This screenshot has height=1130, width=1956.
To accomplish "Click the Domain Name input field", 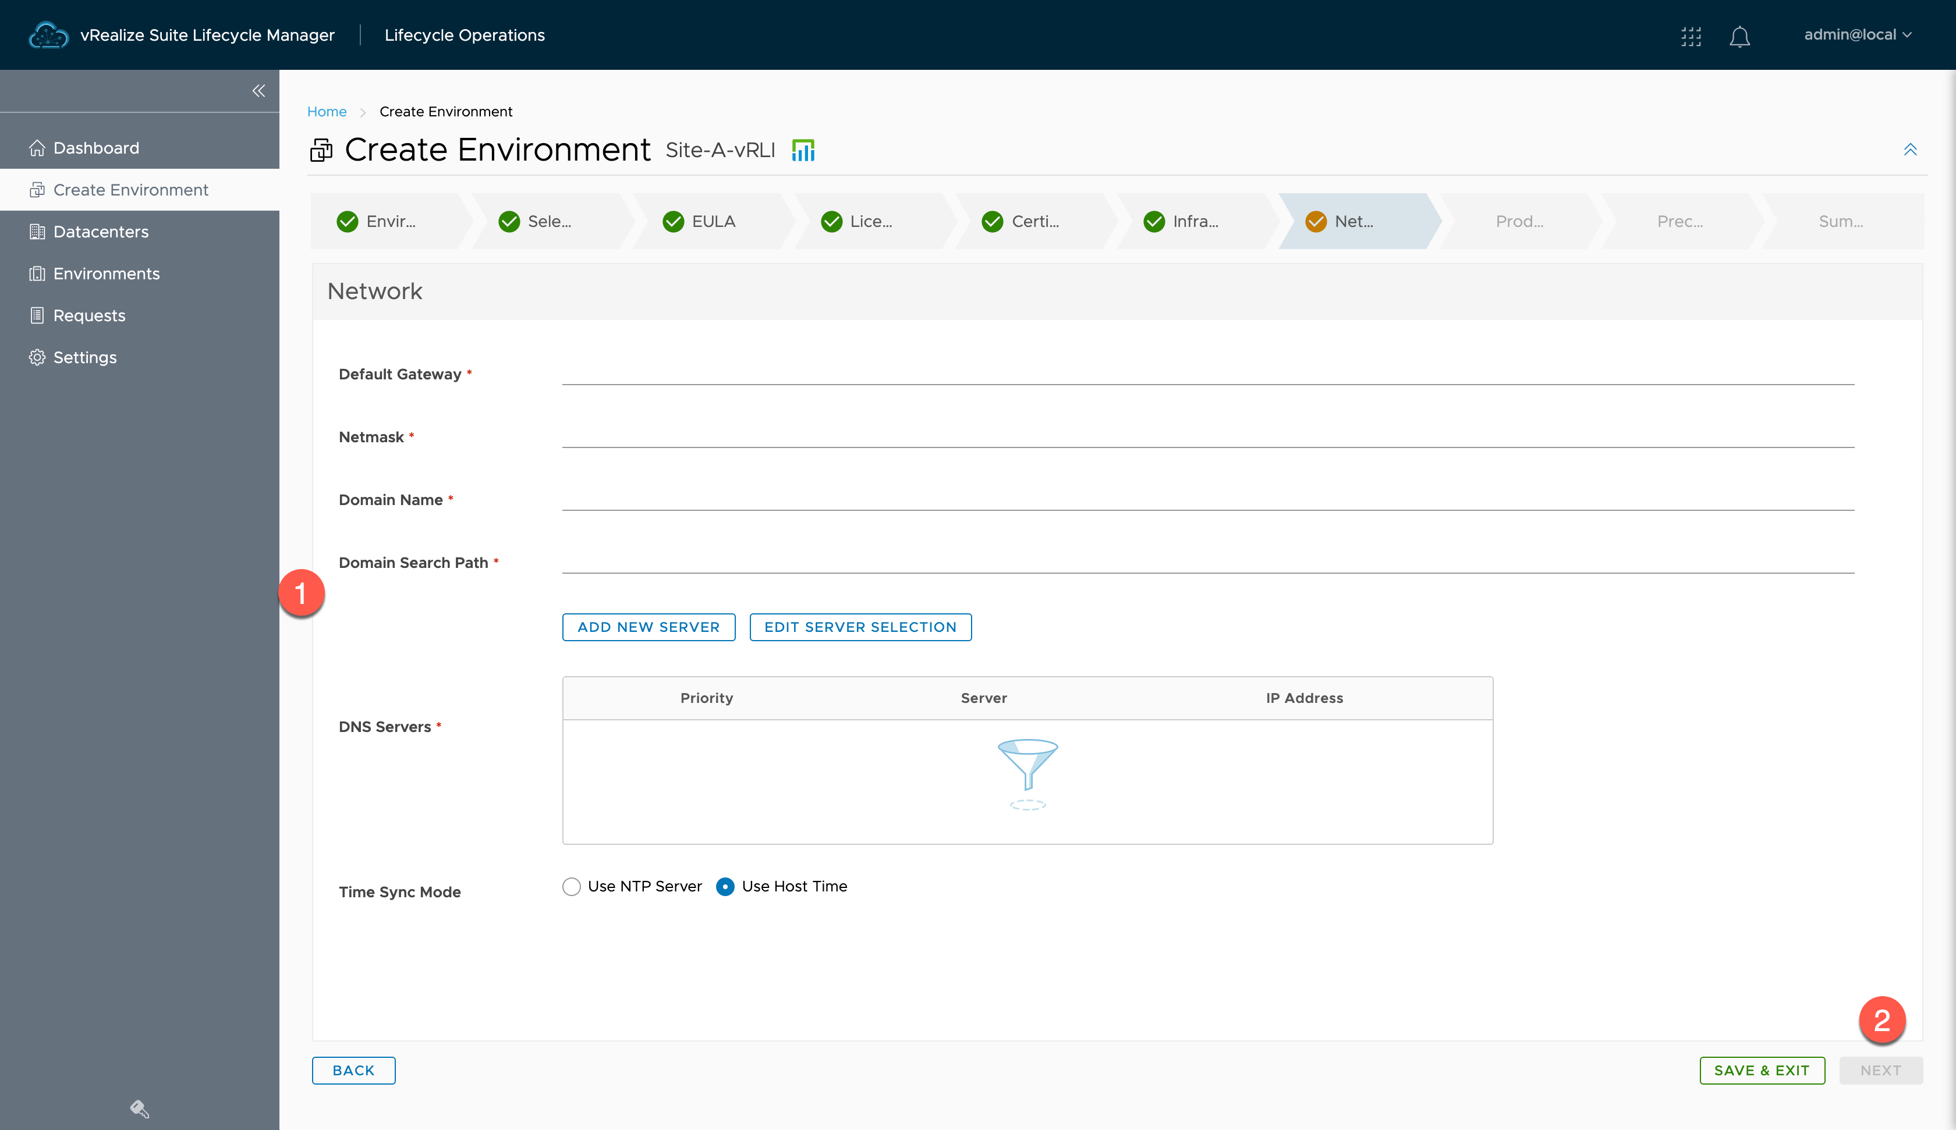I will coord(1208,498).
